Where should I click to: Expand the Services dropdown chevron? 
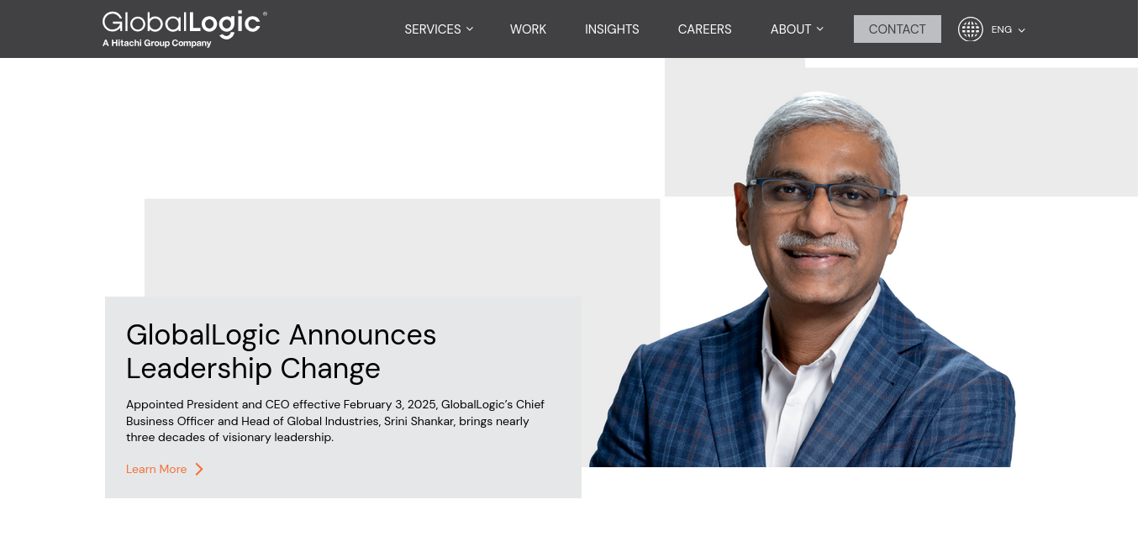[x=470, y=29]
